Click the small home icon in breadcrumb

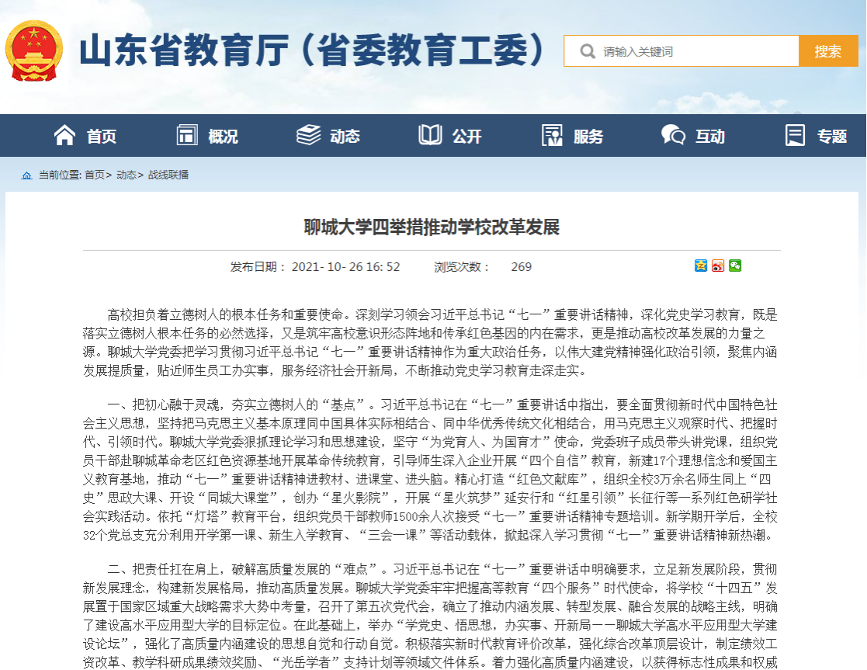tap(27, 175)
